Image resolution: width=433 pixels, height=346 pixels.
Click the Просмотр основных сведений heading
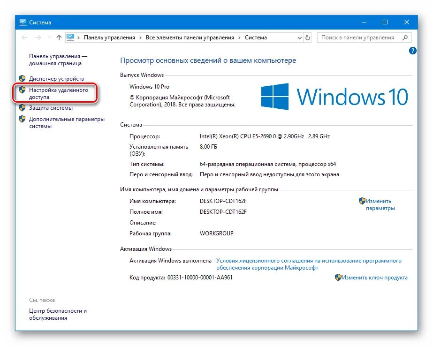coord(208,60)
